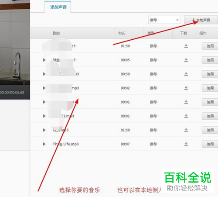Download the 00:05 duration track
Screen dimensions: 218x197
pos(186,60)
